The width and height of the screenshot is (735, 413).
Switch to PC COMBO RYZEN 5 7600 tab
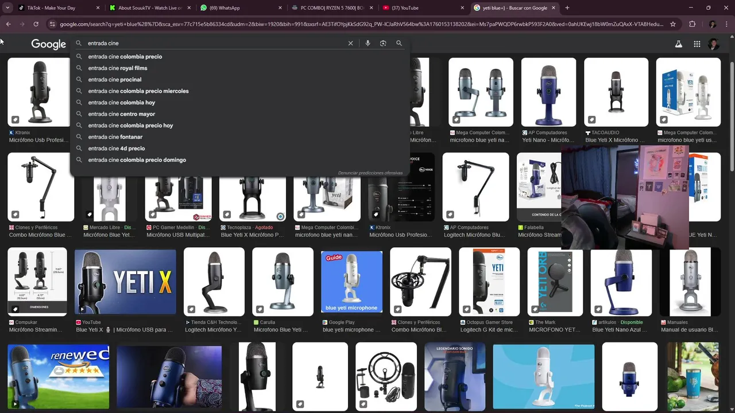332,8
